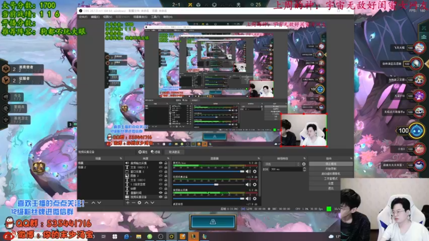Open the 工具(T) menu in OBS
Screen dimensions: 429x241
coord(156,17)
